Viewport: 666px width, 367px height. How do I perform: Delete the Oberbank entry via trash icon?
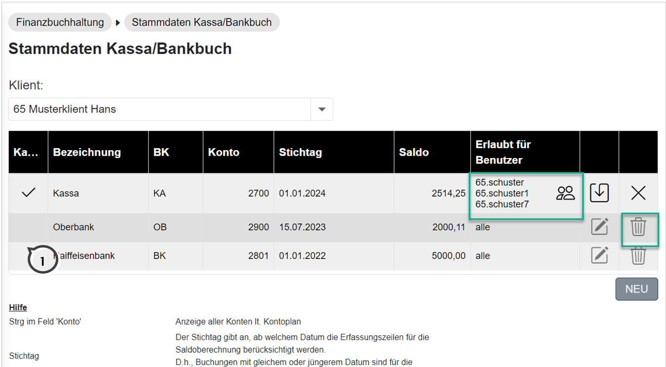[638, 227]
